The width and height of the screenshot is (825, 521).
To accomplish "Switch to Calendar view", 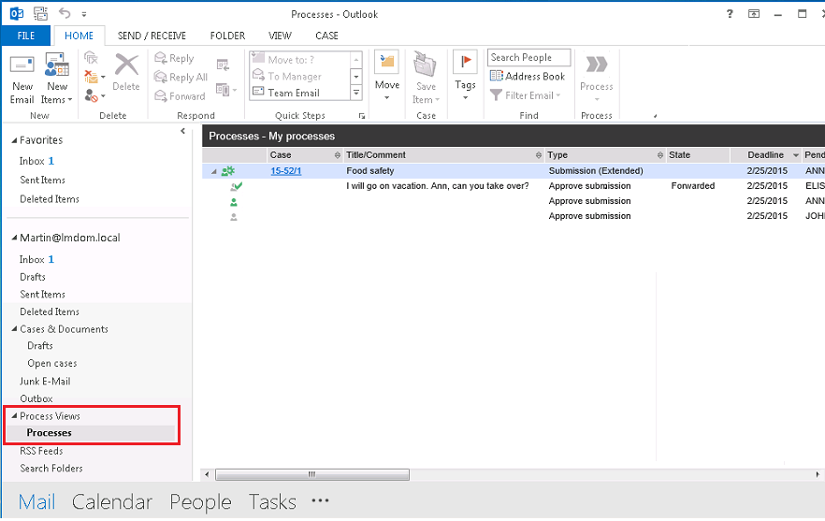I will tap(111, 502).
